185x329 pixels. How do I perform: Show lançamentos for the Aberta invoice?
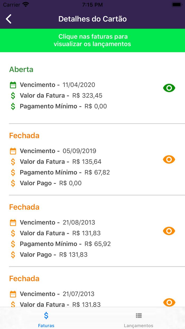coord(169,88)
